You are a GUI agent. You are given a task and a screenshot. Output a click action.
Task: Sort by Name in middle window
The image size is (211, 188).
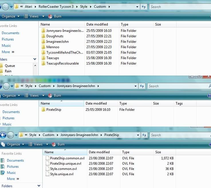click(61, 103)
